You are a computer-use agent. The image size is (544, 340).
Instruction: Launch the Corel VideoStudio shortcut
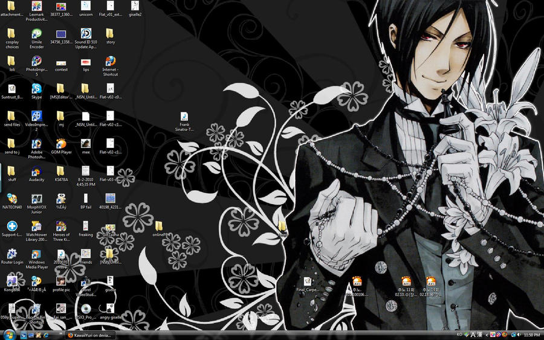[86, 287]
